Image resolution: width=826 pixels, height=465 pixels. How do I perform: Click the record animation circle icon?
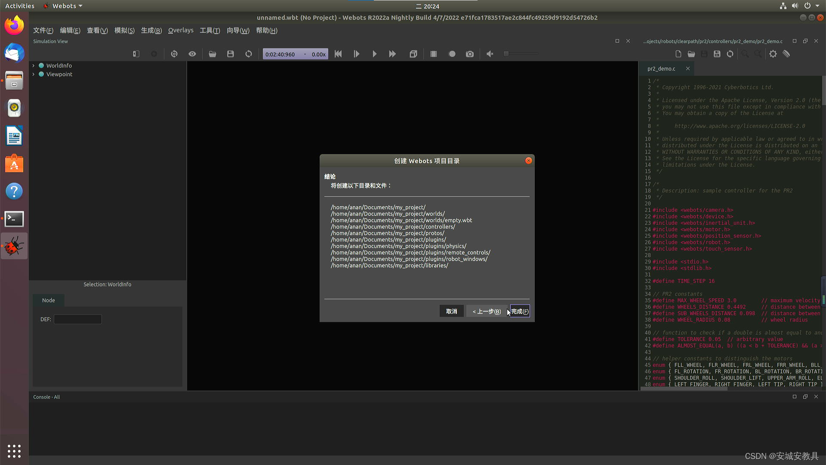click(452, 54)
